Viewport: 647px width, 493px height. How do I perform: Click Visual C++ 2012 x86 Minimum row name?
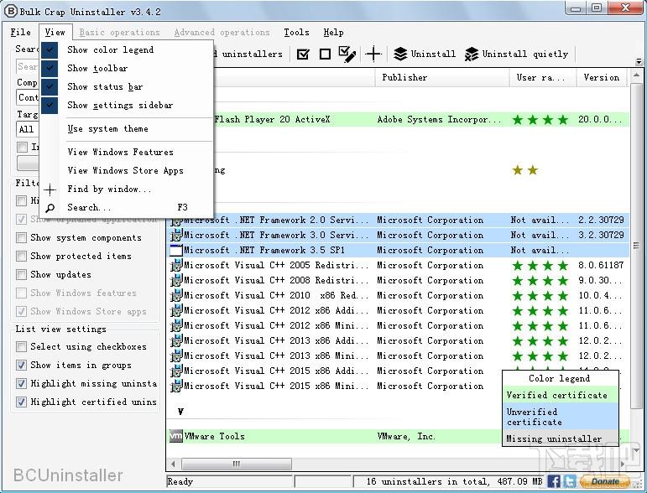click(275, 325)
